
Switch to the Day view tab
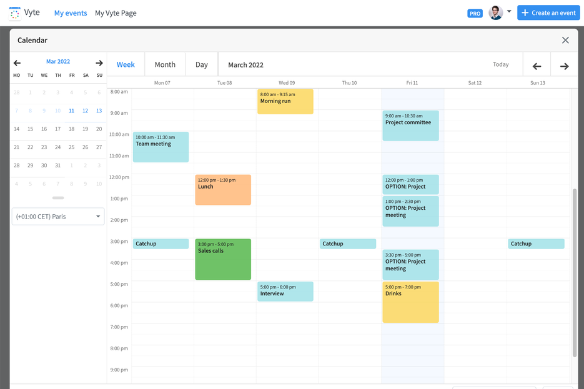coord(201,64)
